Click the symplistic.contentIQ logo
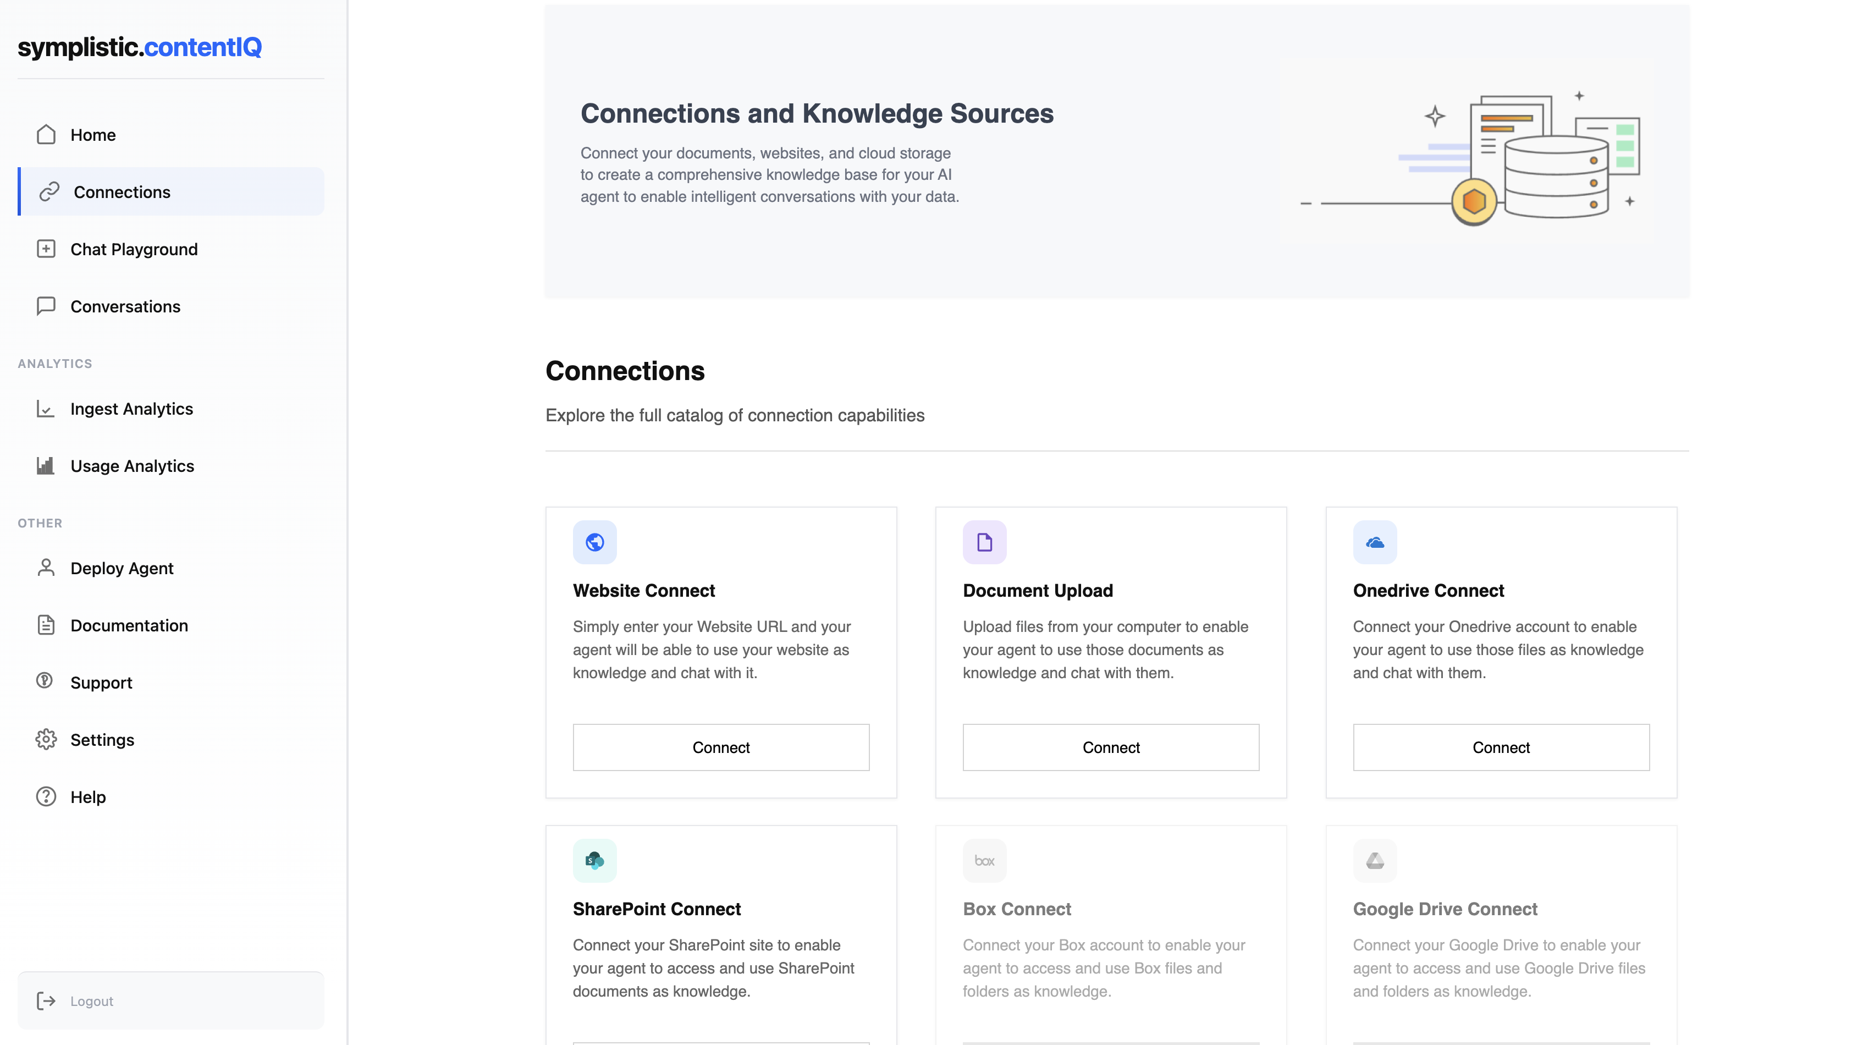 (140, 46)
